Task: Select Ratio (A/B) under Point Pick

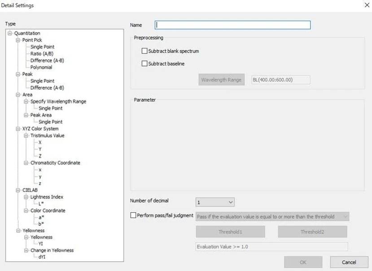Action: coord(41,54)
